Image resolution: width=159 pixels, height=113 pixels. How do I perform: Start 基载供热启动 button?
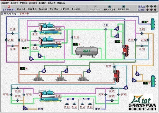(x=124, y=8)
